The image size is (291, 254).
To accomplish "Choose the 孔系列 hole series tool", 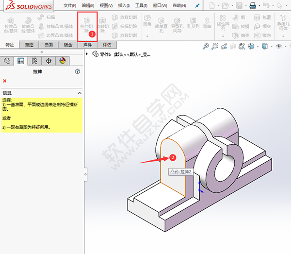I will pos(193,23).
